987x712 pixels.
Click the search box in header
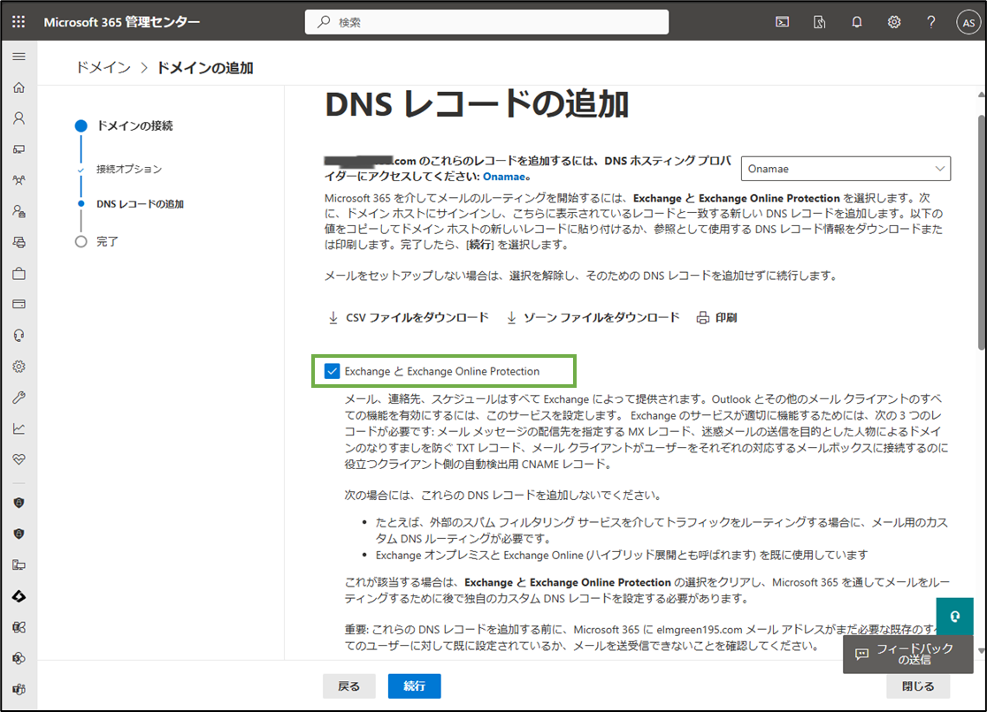486,22
